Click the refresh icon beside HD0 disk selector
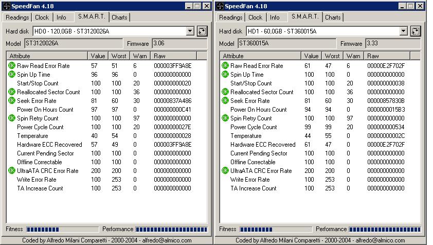This screenshot has height=245, width=433. click(x=202, y=31)
